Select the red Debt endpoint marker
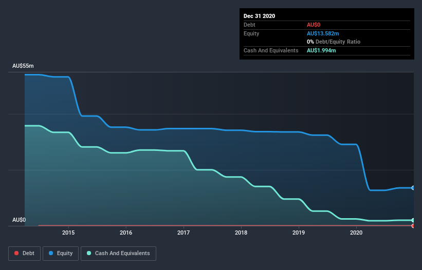The height and width of the screenshot is (270, 422). tap(413, 226)
